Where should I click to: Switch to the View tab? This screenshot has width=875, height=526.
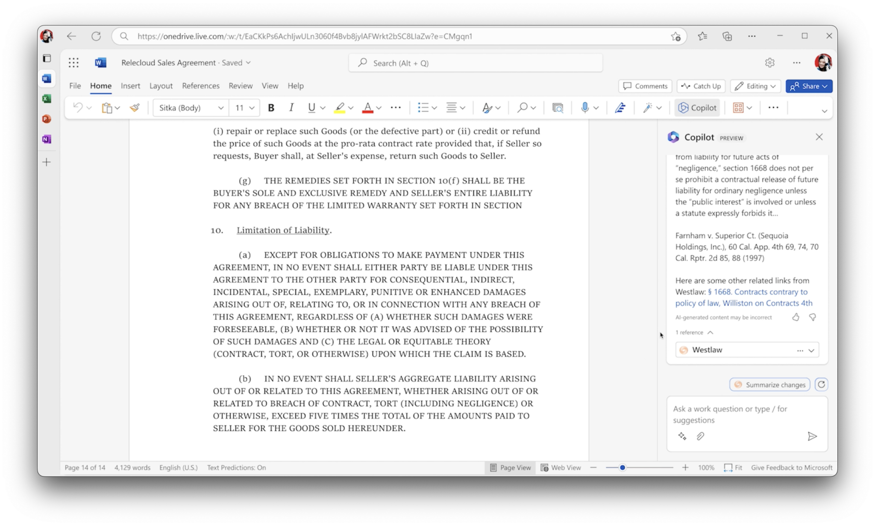click(x=270, y=86)
